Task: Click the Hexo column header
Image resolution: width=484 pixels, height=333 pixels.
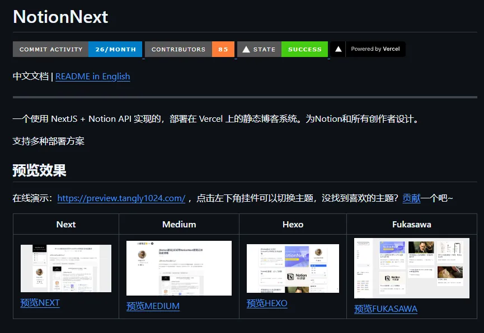Action: pyautogui.click(x=293, y=224)
